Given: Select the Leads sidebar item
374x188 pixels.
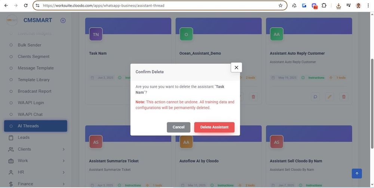Looking at the screenshot, I should [x=24, y=138].
